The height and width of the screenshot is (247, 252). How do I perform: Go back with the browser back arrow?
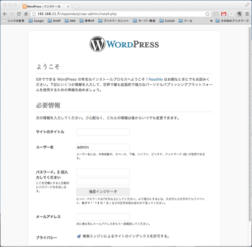tap(5, 14)
